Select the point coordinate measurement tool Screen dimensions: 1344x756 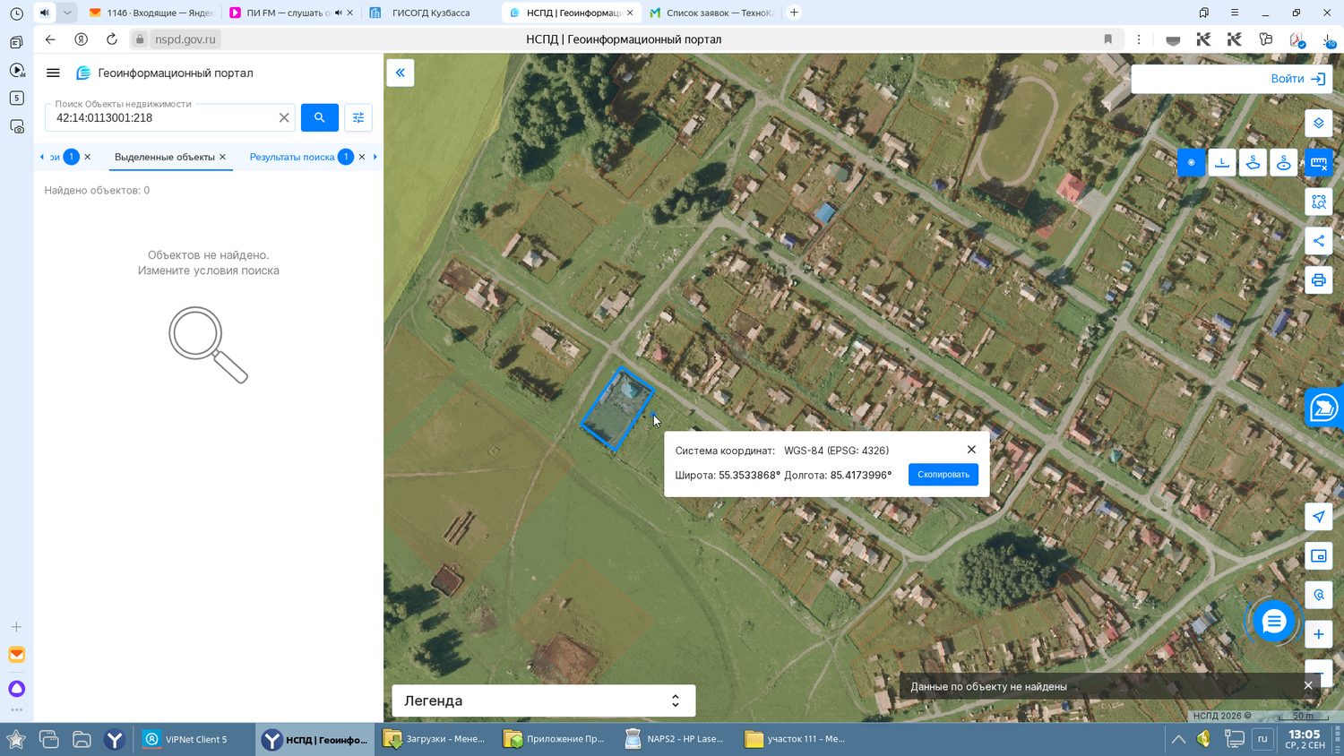click(1191, 162)
